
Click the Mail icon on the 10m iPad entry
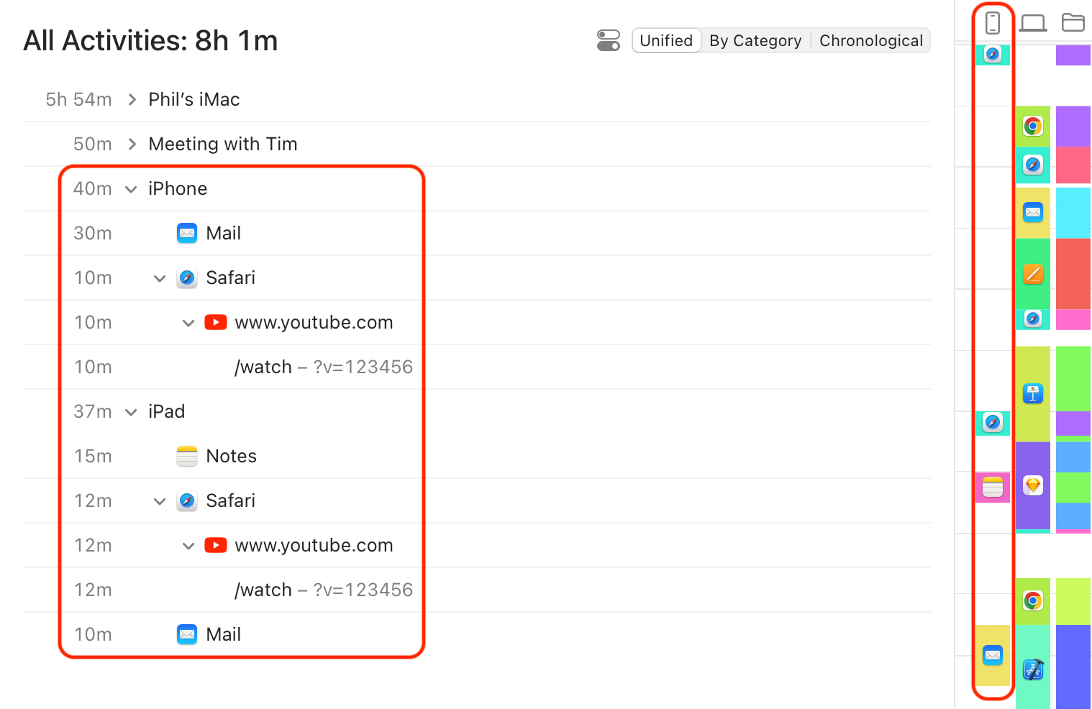(187, 634)
